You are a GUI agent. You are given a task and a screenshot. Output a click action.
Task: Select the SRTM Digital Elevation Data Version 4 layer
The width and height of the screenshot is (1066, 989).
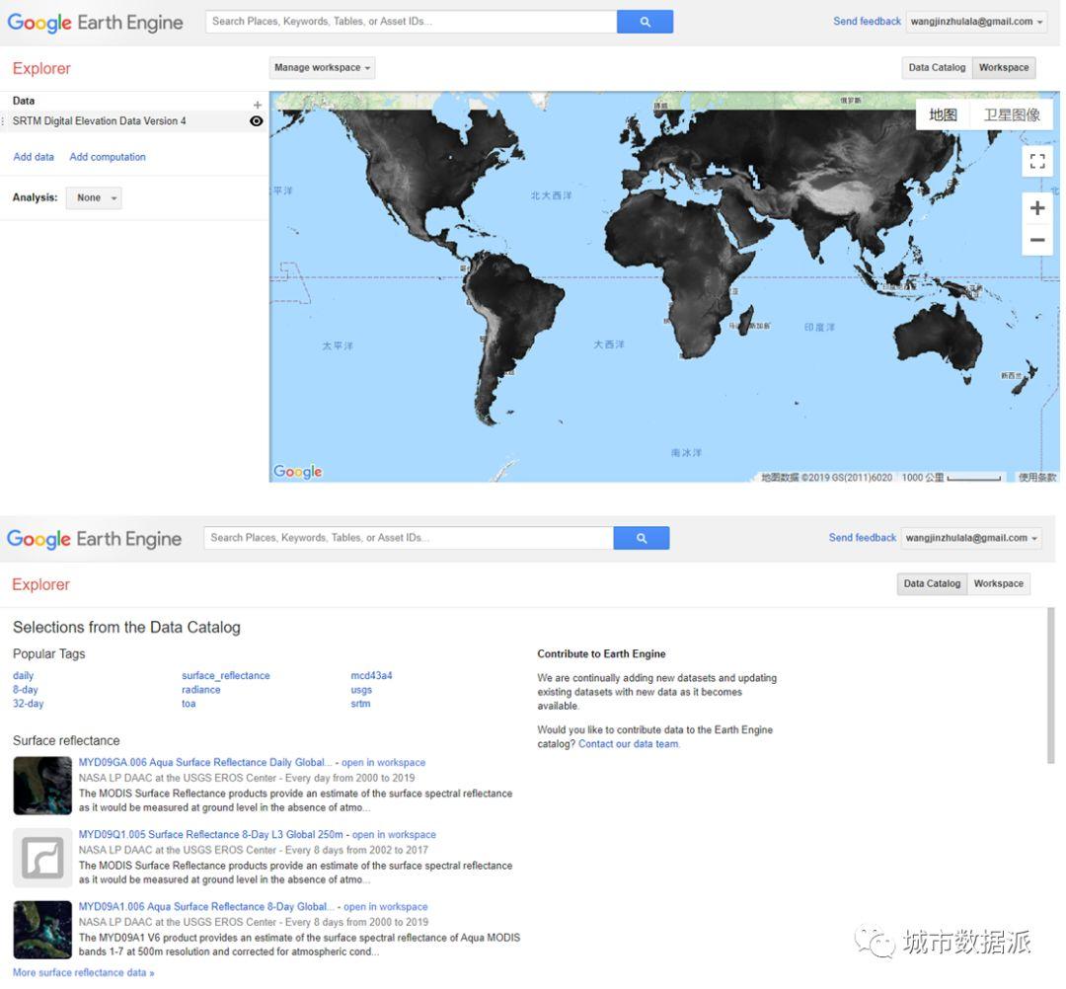pos(100,121)
